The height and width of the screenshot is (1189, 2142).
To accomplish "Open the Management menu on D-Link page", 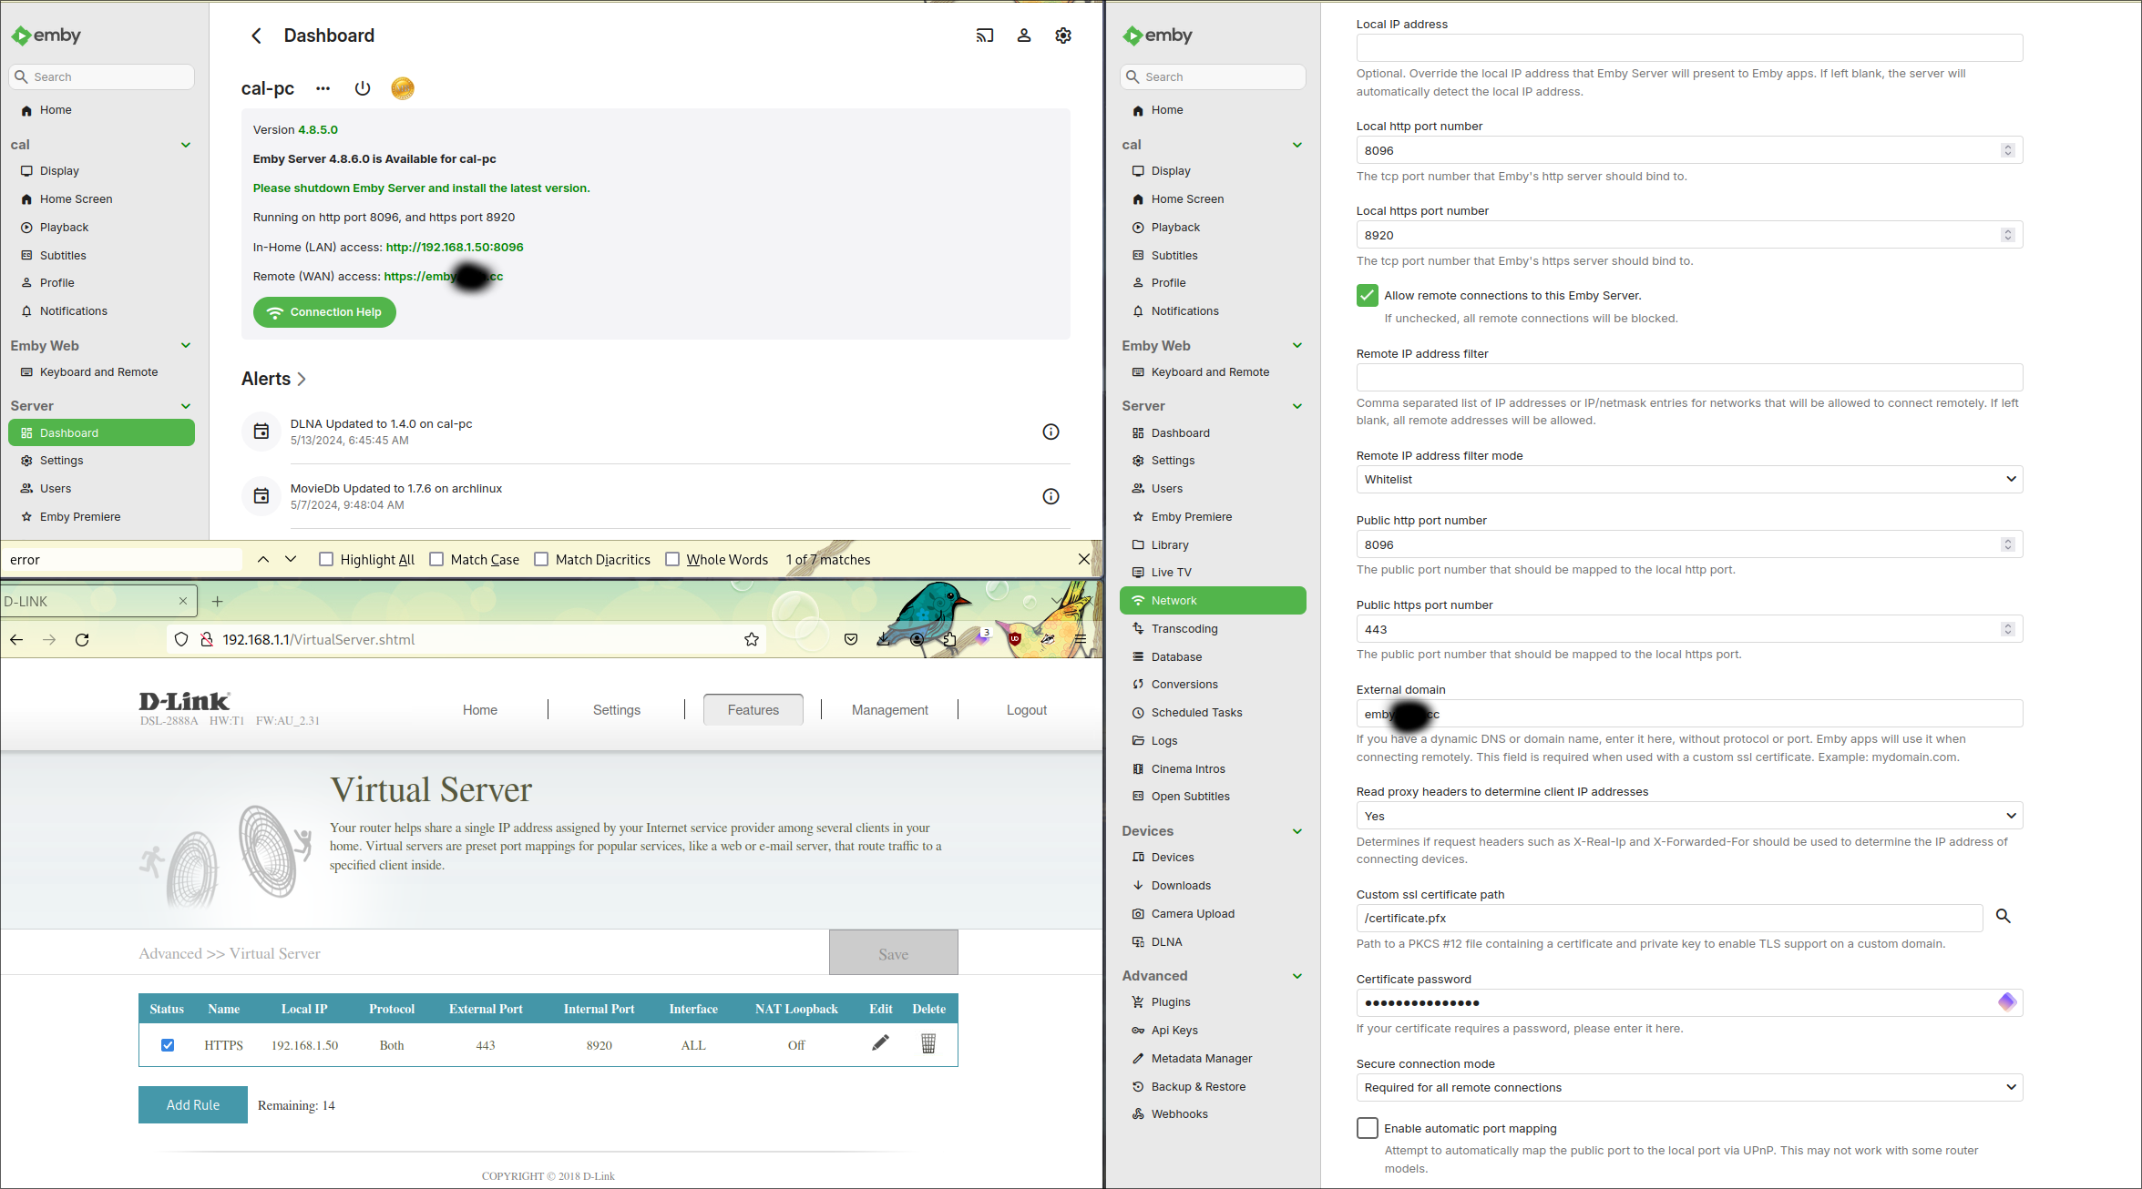I will pos(890,710).
